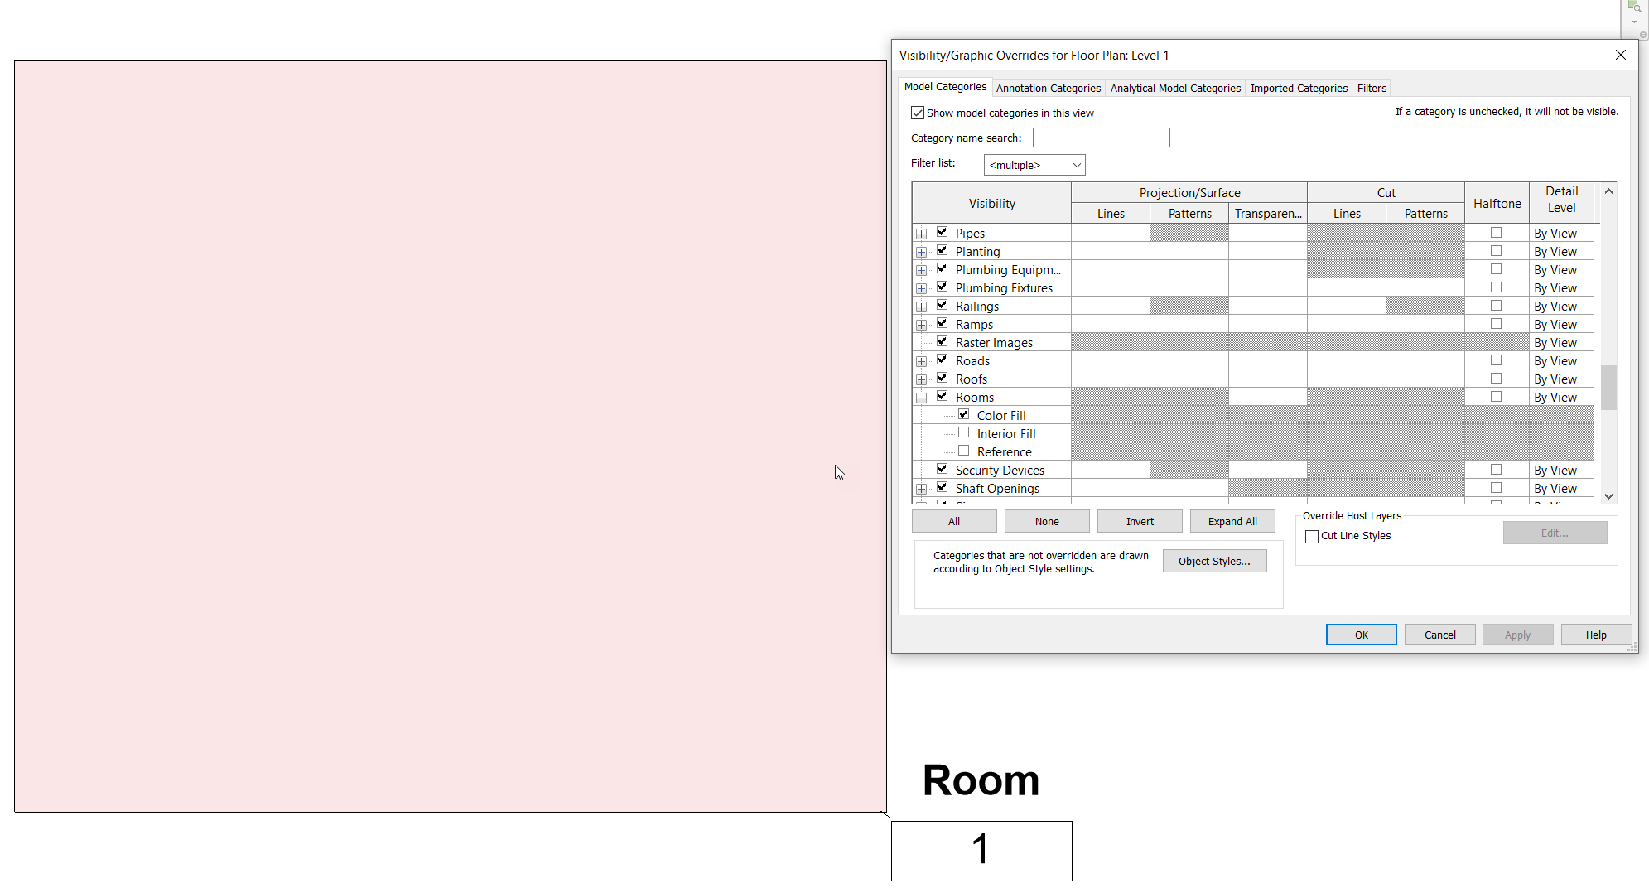Open the Object Styles dialog

tap(1214, 561)
